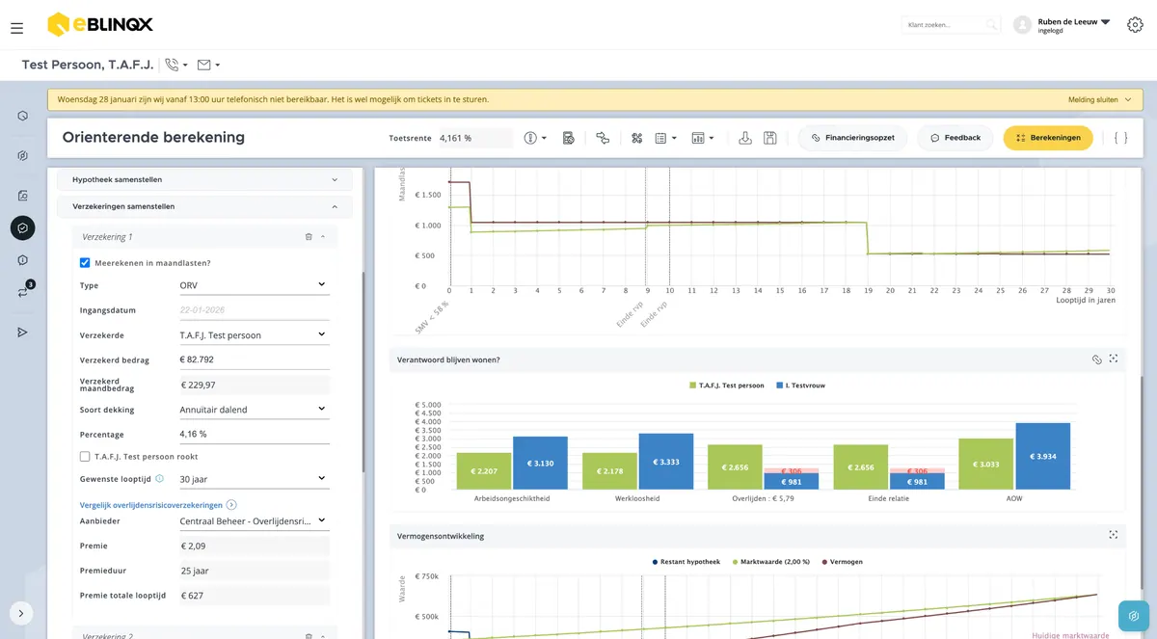The width and height of the screenshot is (1157, 639).
Task: Open the sidebar icon with badge 3
Action: (x=24, y=290)
